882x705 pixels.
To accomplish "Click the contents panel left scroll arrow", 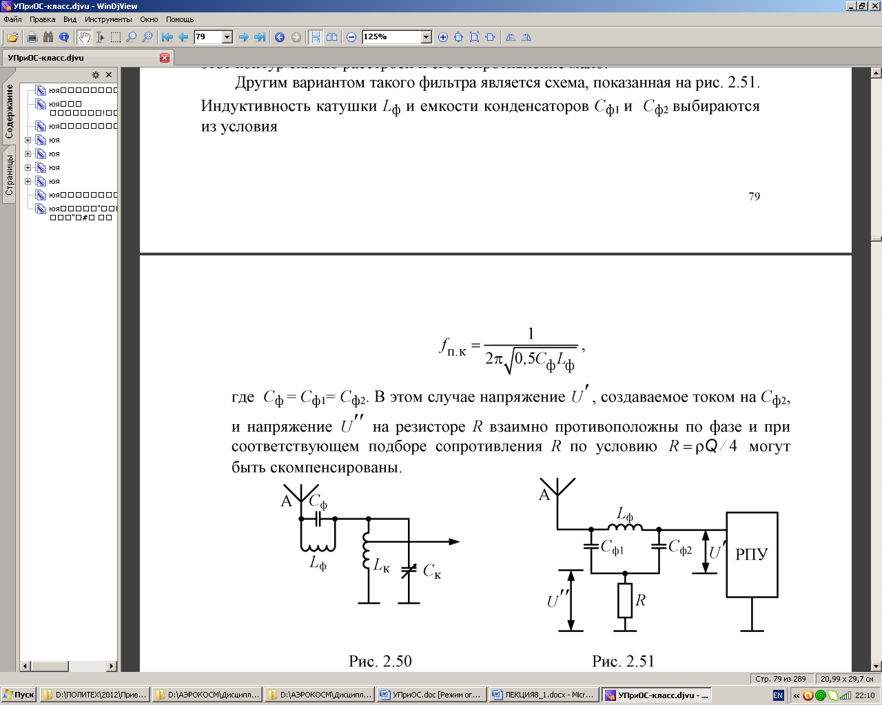I will pos(25,666).
